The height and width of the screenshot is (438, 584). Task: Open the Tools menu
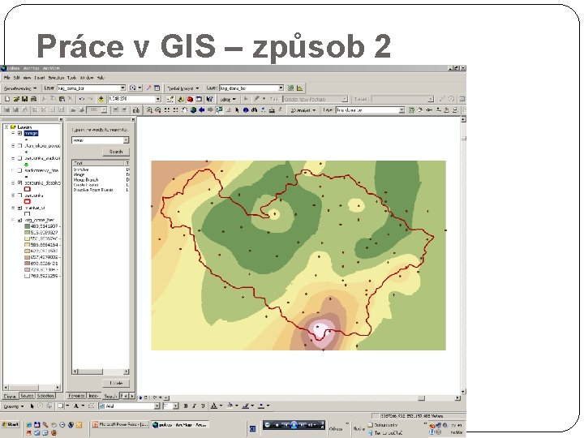pos(72,78)
